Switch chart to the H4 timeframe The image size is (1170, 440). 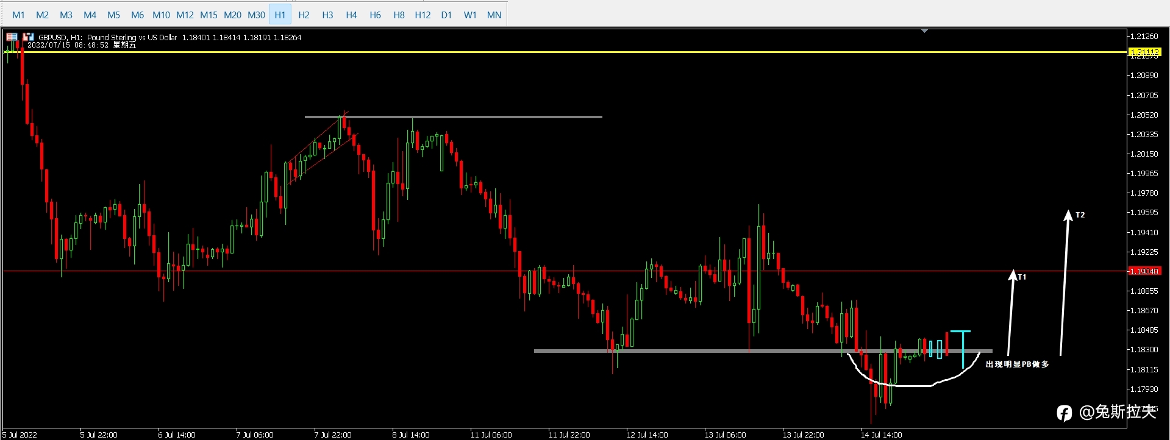point(351,15)
